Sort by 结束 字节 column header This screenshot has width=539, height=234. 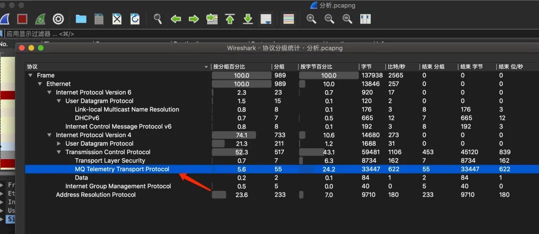[x=477, y=67]
